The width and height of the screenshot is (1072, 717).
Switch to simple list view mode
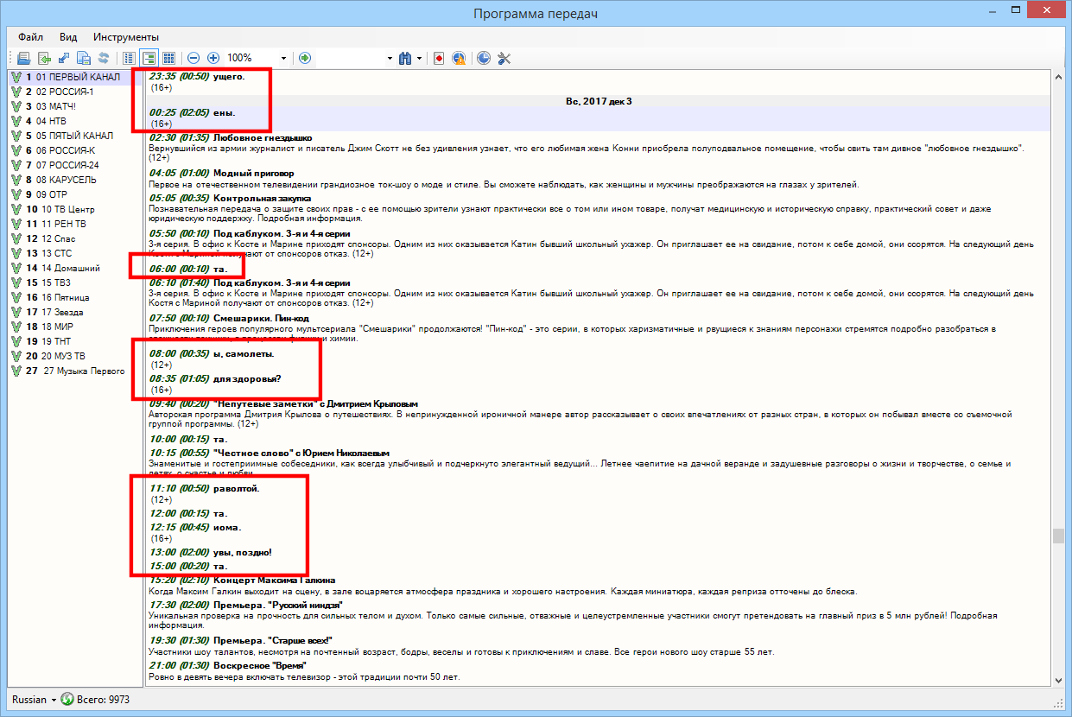coord(130,58)
